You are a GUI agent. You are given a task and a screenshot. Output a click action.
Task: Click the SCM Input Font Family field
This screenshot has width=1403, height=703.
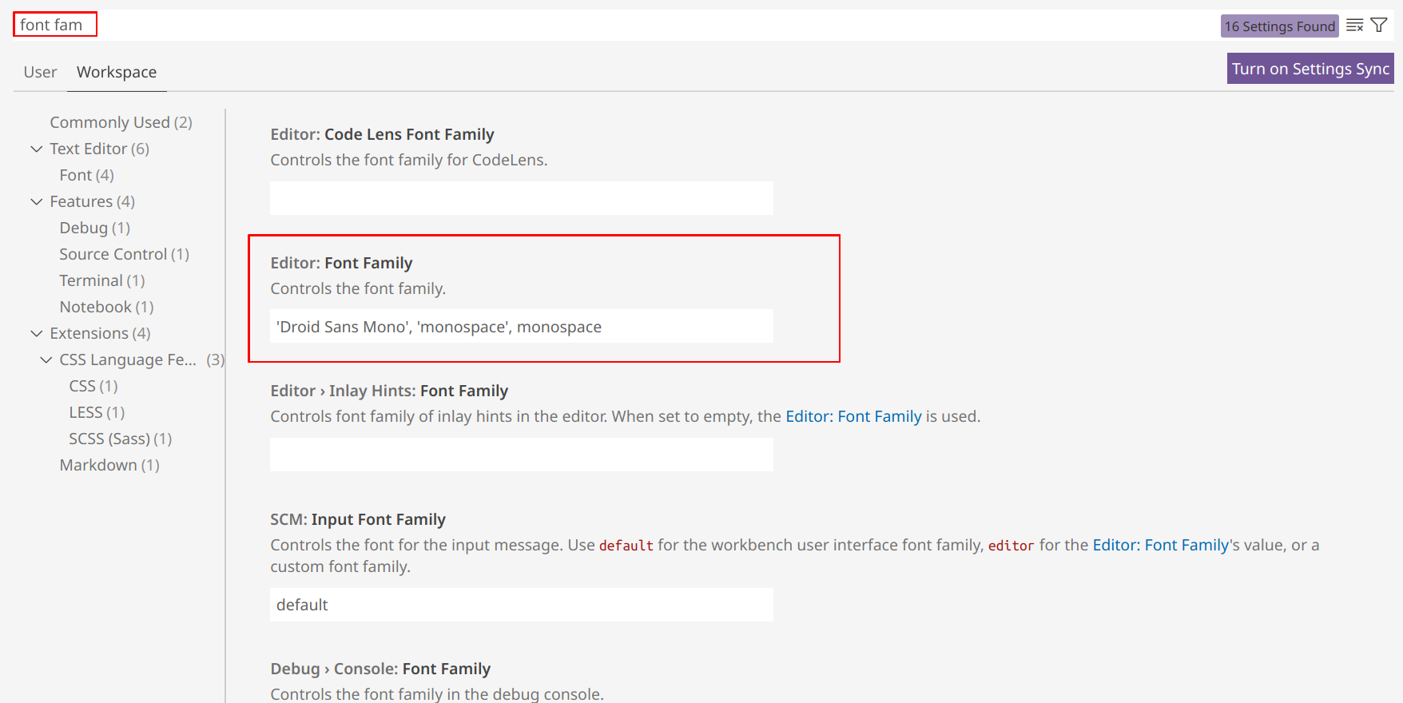coord(521,605)
